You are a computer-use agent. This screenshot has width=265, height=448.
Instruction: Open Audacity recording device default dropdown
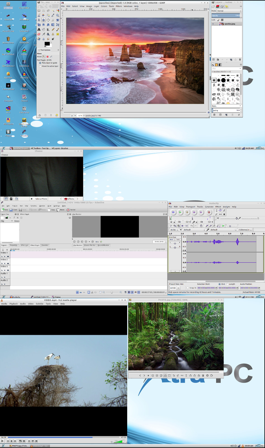(x=223, y=230)
